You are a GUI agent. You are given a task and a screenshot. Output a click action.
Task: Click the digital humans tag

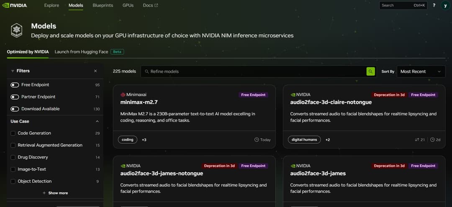[304, 140]
